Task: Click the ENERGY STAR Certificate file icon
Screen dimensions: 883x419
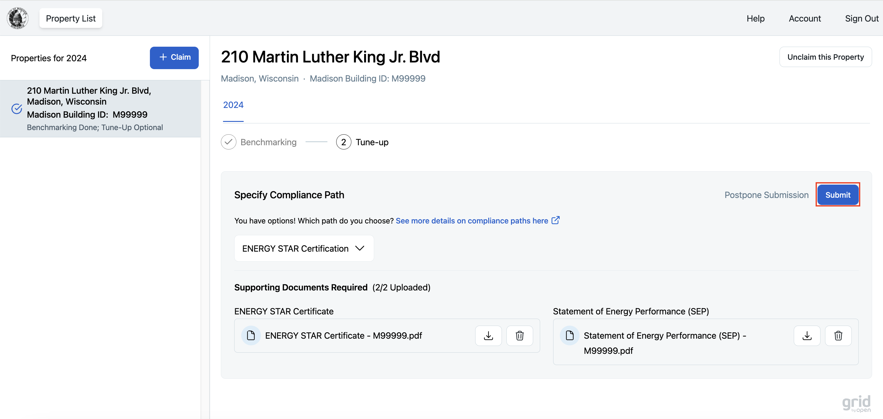Action: pyautogui.click(x=251, y=335)
